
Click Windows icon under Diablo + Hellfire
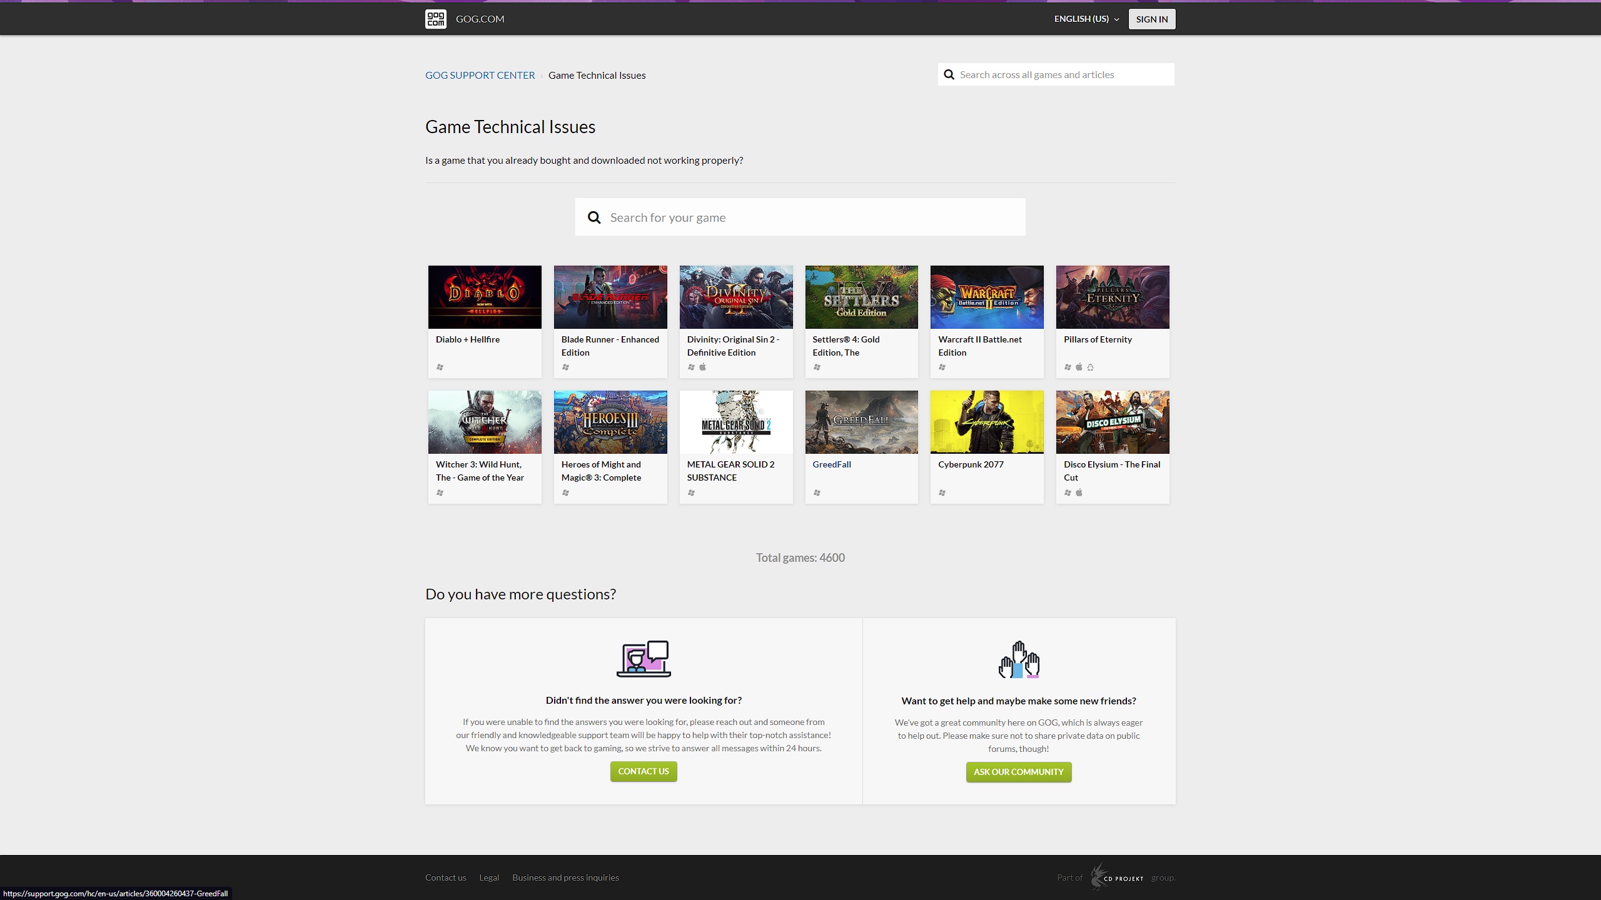coord(440,367)
